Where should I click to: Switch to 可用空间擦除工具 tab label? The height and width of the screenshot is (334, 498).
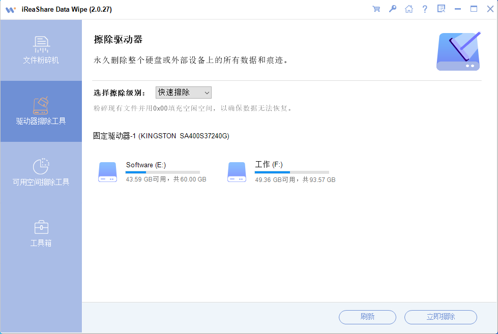point(41,182)
